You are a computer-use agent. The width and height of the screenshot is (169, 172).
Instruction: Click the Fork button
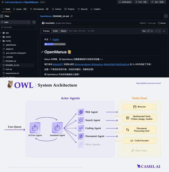(x=141, y=2)
